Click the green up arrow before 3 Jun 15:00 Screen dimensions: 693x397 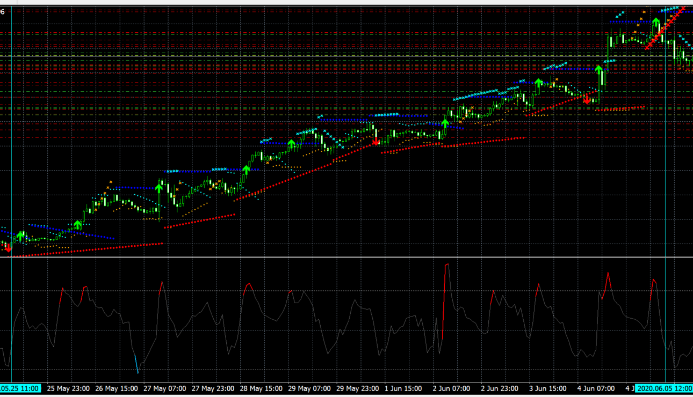coord(538,83)
